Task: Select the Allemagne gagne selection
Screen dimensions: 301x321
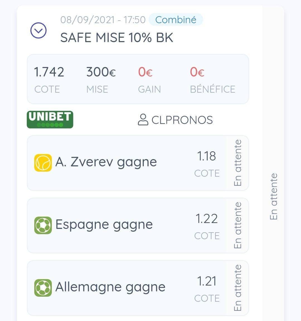Action: point(110,287)
